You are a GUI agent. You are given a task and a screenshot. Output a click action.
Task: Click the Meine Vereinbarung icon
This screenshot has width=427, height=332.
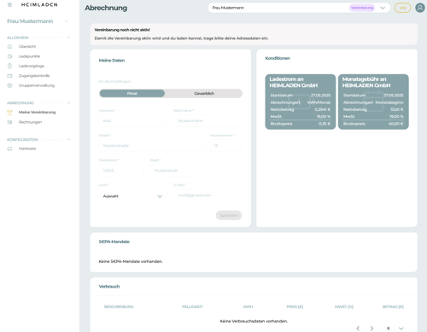[x=9, y=112]
